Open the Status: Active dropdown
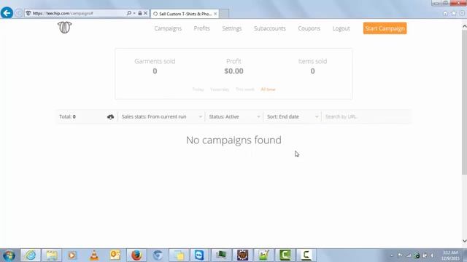Image resolution: width=467 pixels, height=262 pixels. click(234, 116)
